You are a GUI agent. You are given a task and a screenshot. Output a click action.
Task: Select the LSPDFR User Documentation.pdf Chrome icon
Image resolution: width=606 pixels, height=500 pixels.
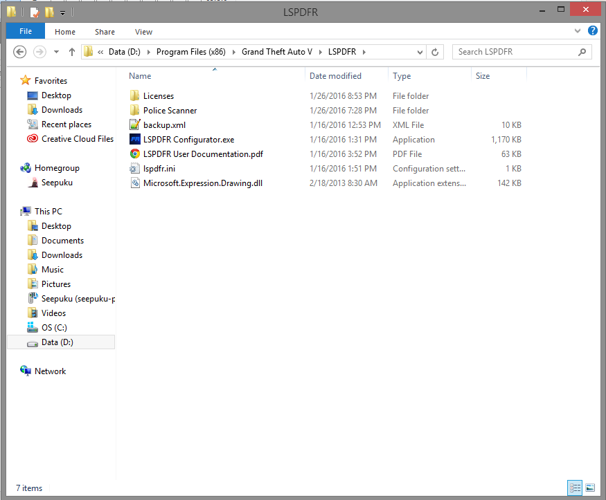[x=134, y=154]
